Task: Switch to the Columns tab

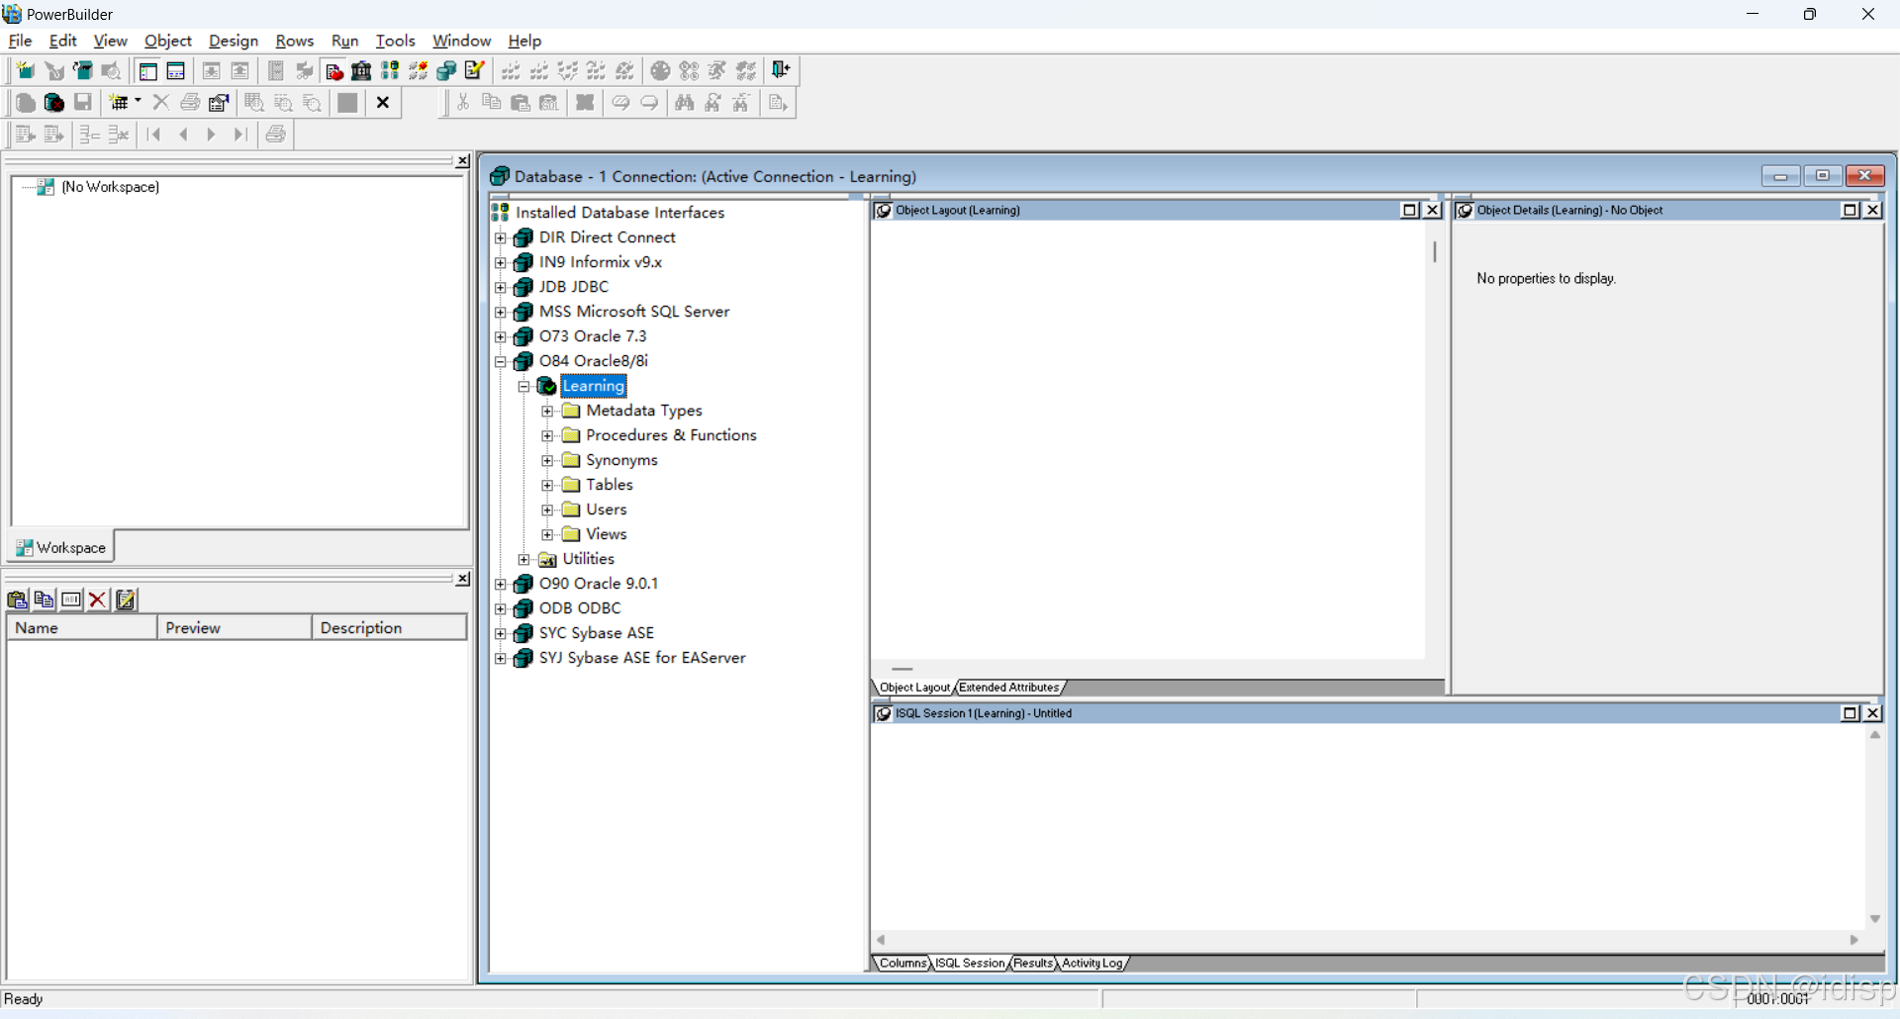Action: [902, 963]
